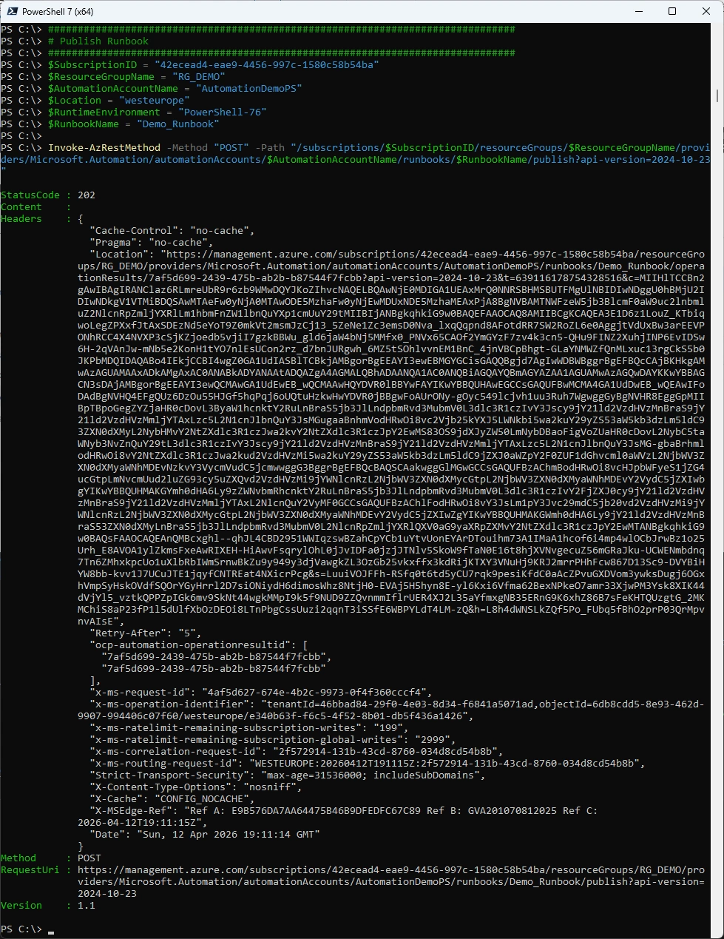Click the PowerShell 7 (x64) title text
This screenshot has width=724, height=939.
coord(58,12)
